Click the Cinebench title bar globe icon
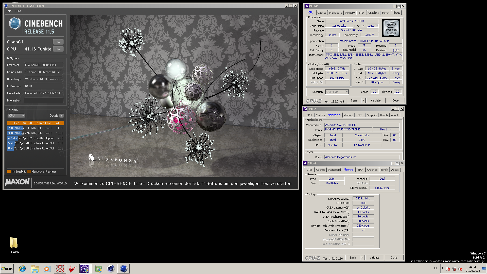The image size is (487, 274). click(6, 6)
